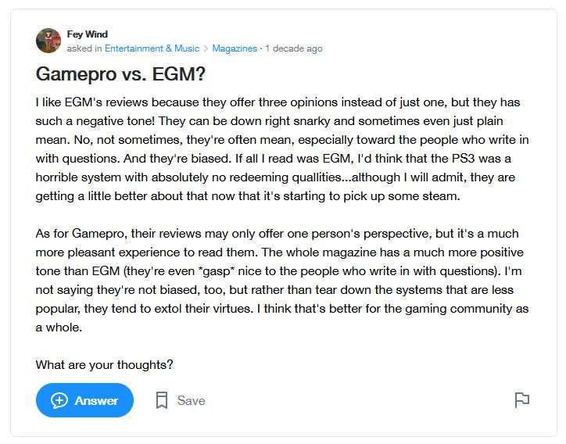The image size is (566, 444).
Task: Click the line starting 'tone than EGM'
Action: tap(278, 271)
